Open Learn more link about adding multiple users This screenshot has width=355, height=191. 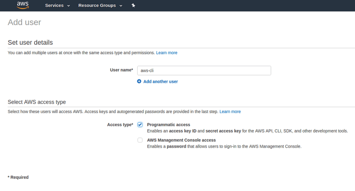tap(167, 53)
